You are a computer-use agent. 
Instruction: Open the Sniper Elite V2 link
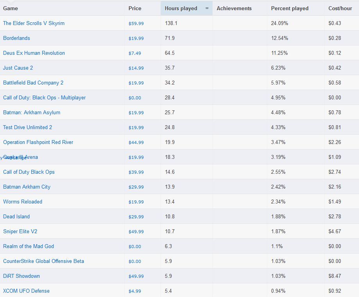20,231
